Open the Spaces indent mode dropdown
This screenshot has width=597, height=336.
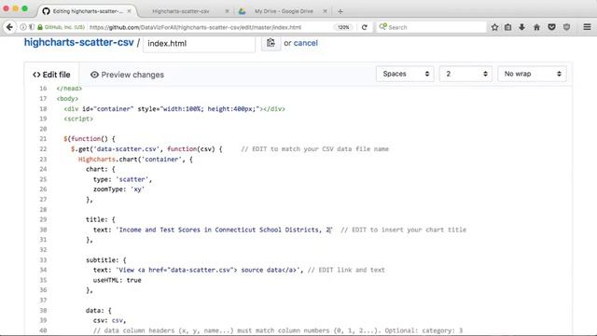405,74
